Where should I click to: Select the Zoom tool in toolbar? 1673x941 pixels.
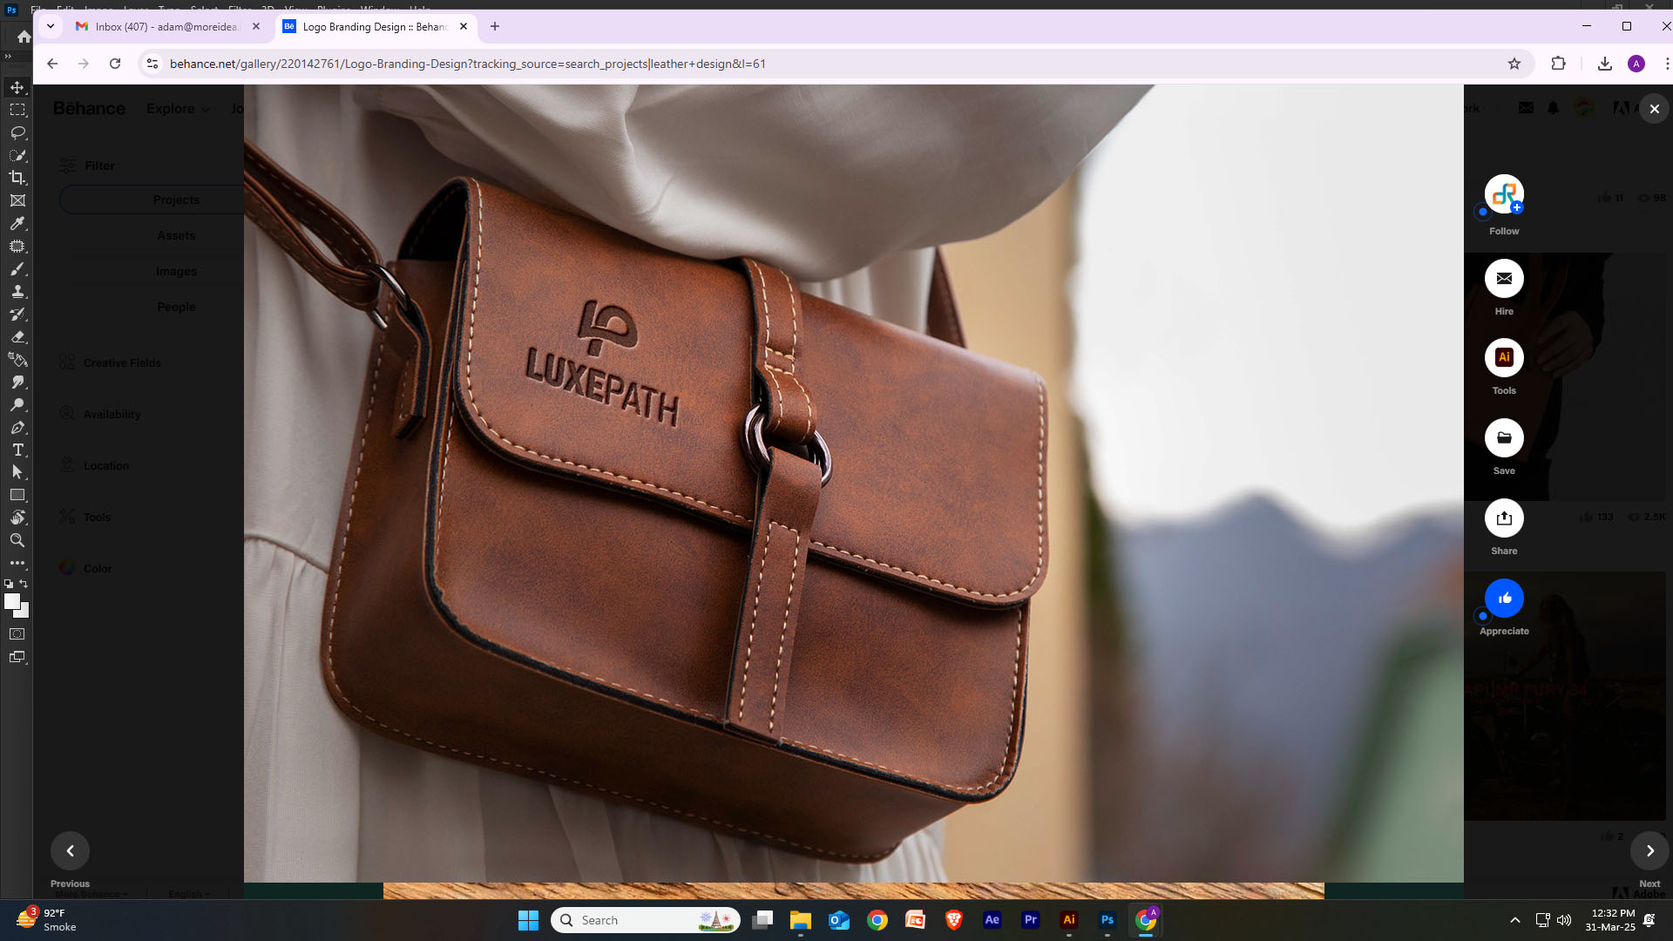click(17, 540)
